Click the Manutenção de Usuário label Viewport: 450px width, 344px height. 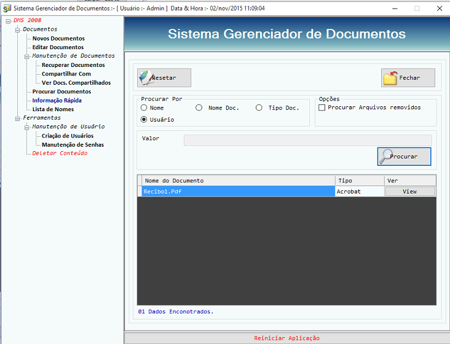click(68, 127)
